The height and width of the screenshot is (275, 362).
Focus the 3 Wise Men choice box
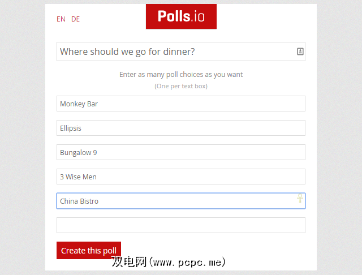[181, 177]
